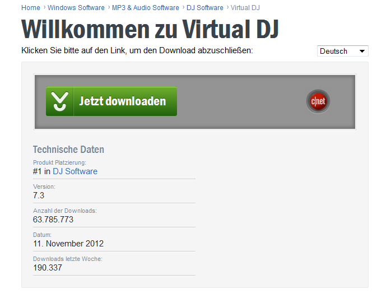Click the total downloads figure 63.785.773

click(x=53, y=220)
